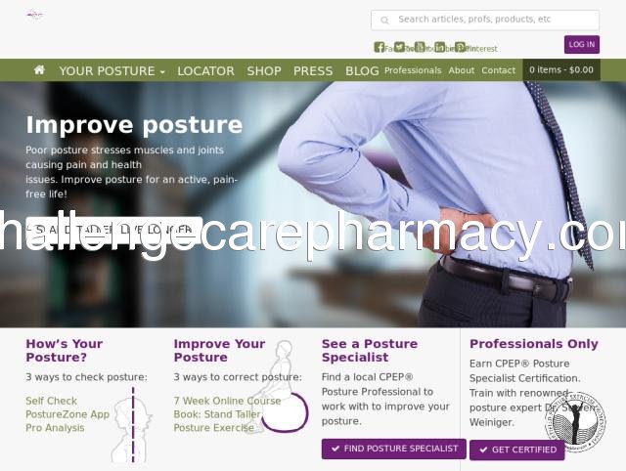Open the 7 Week Online Course link
626x471 pixels.
pyautogui.click(x=227, y=401)
